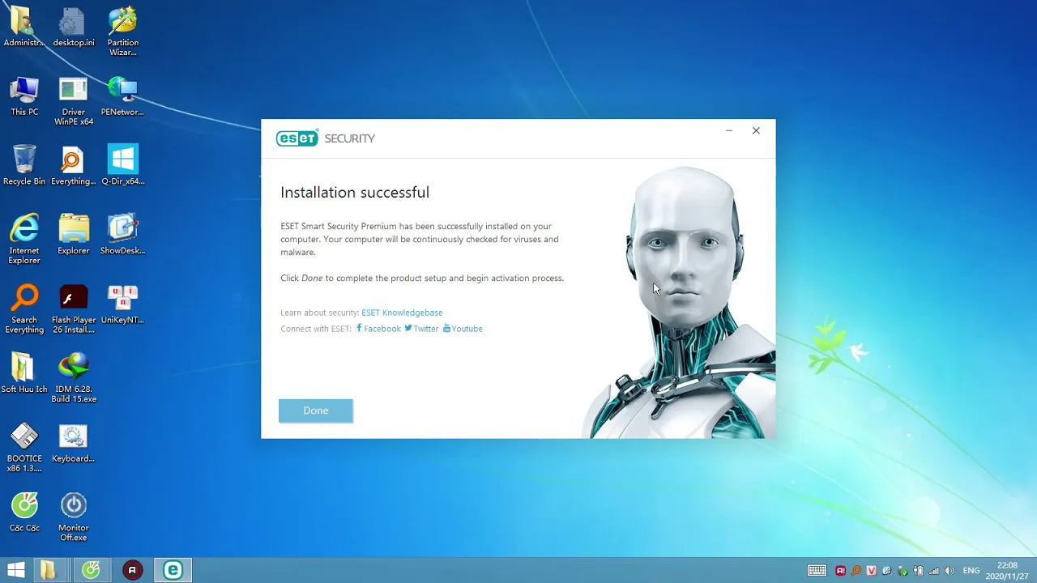Click the safely remove hardware tray icon
The image size is (1037, 583).
pos(903,571)
